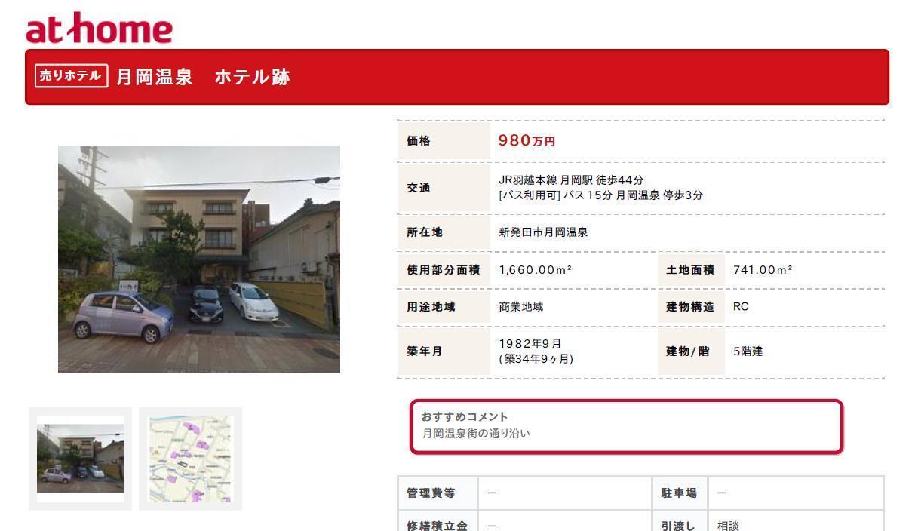Click the address 新発田市月岡温泉
Screen dimensions: 915x531
pos(543,232)
